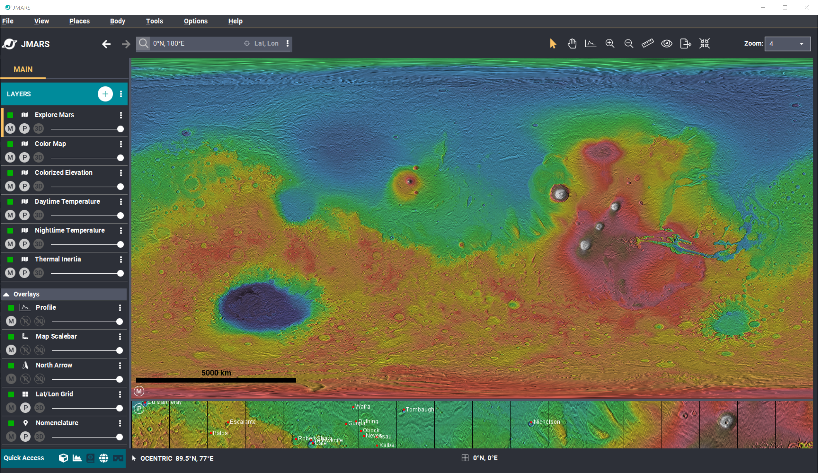This screenshot has height=473, width=818.
Task: Click the export tool icon
Action: 685,44
